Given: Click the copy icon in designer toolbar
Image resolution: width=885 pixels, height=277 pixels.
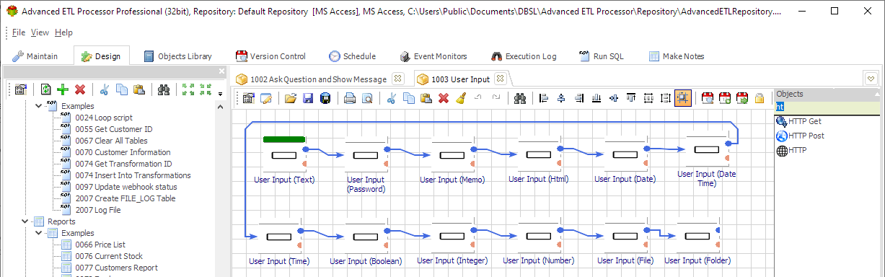Looking at the screenshot, I should pos(409,99).
